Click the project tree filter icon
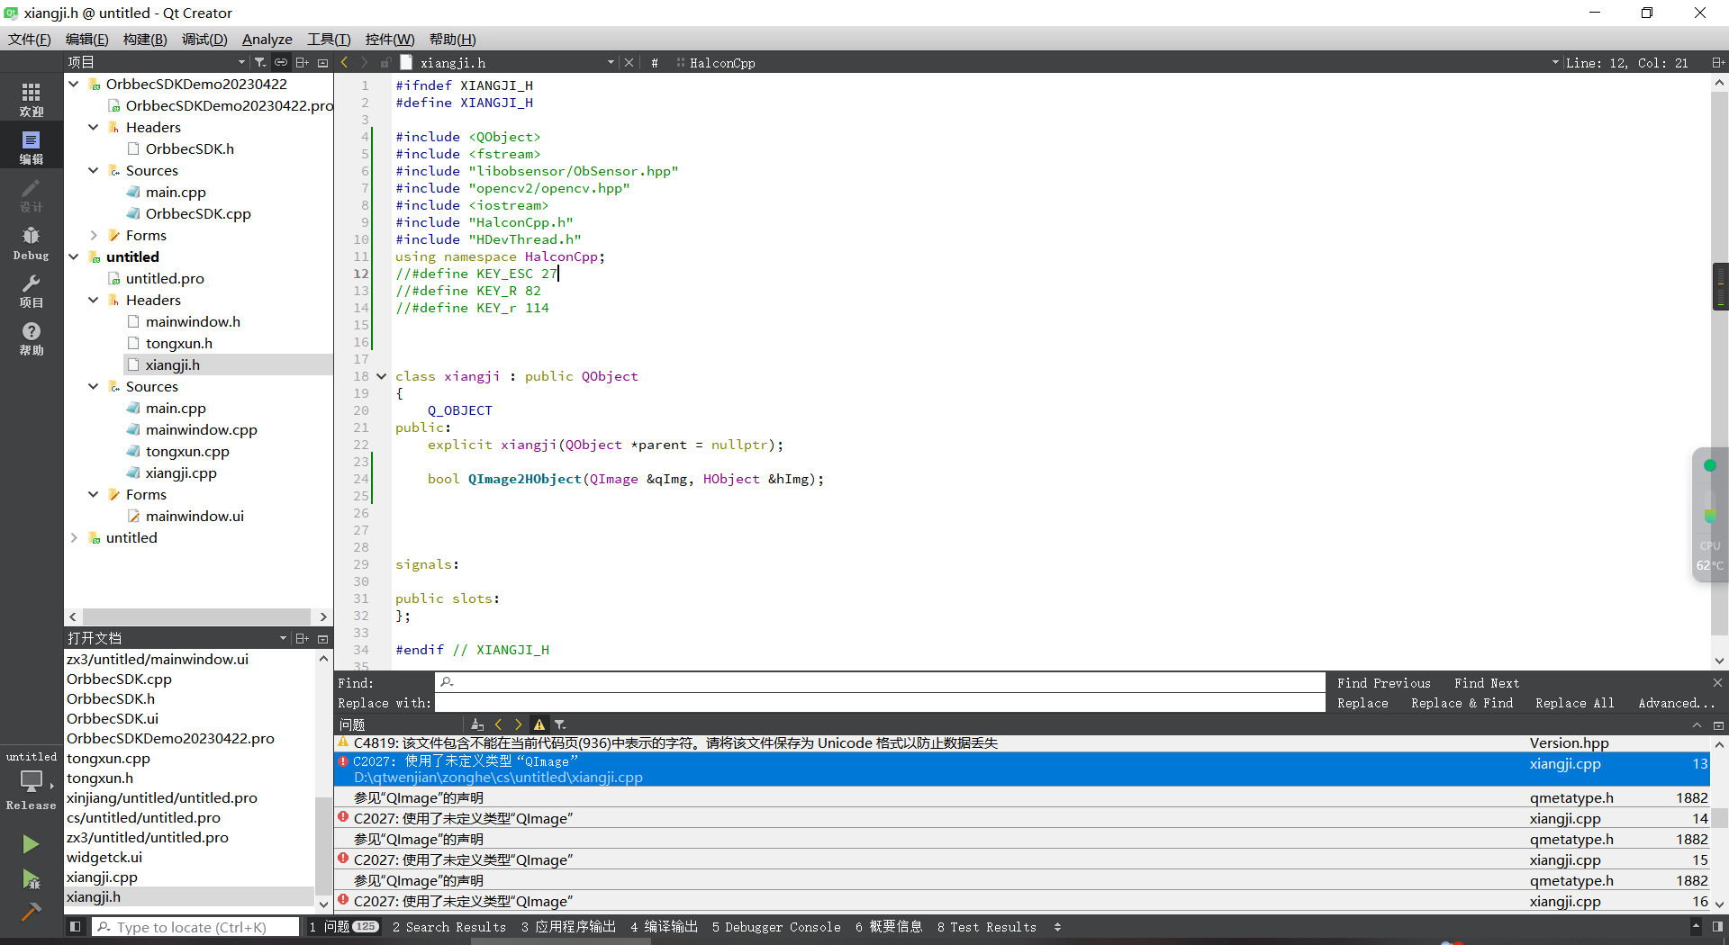 tap(260, 62)
